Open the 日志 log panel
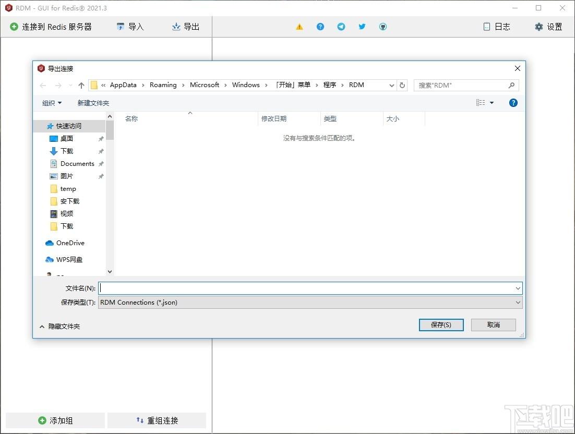This screenshot has width=575, height=434. click(x=497, y=27)
